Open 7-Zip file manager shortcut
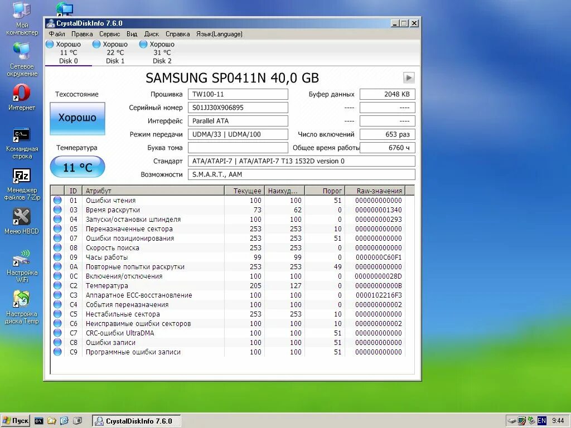 pos(22,184)
